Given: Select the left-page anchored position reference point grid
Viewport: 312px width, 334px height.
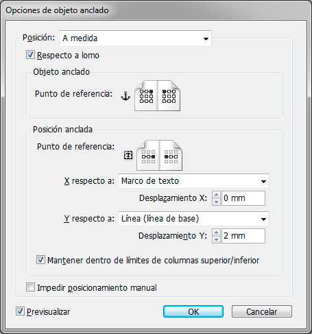Looking at the screenshot, I should [x=148, y=156].
